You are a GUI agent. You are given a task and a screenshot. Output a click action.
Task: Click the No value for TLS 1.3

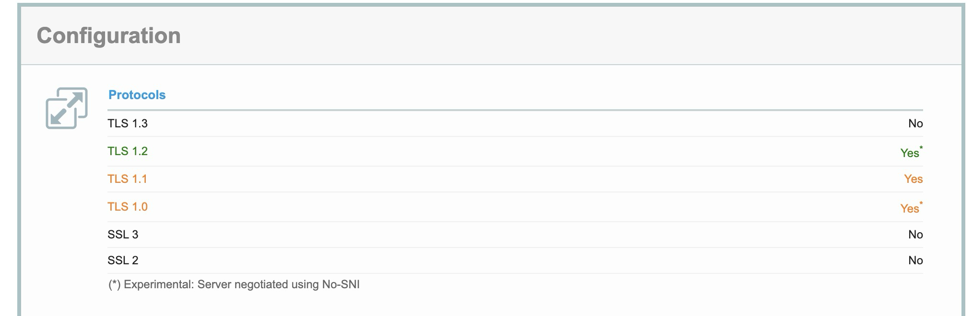point(915,124)
